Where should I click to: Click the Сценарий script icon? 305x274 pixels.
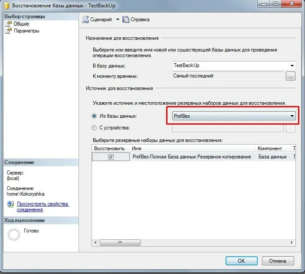(85, 19)
